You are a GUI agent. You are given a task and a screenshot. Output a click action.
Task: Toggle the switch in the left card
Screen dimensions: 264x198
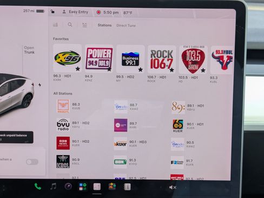pos(32,162)
